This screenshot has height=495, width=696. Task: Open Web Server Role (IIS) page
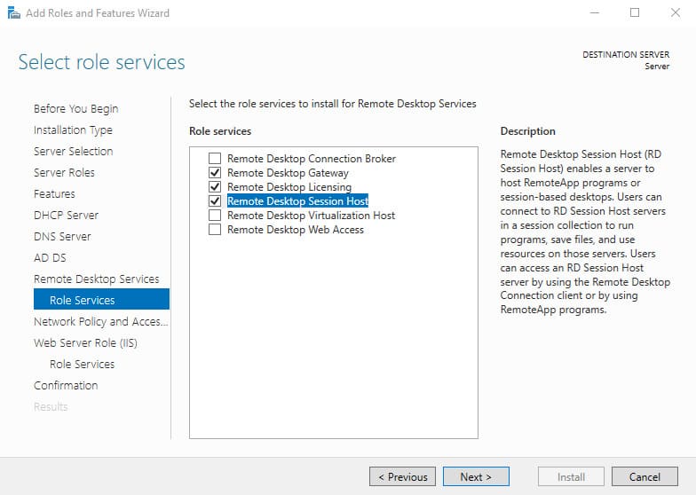tap(85, 342)
